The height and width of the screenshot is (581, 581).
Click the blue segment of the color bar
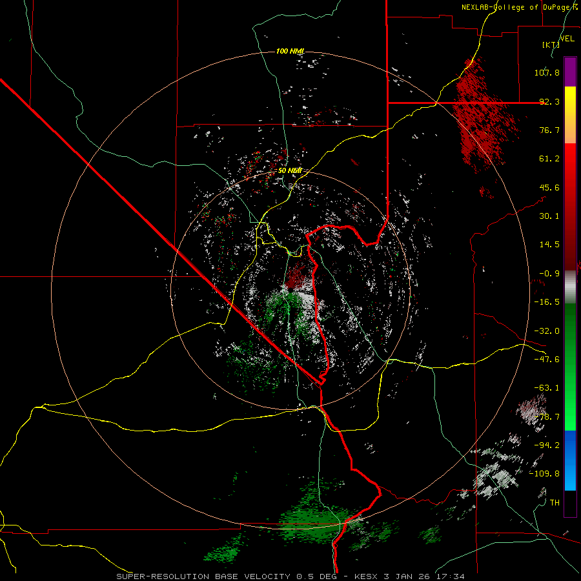[570, 460]
